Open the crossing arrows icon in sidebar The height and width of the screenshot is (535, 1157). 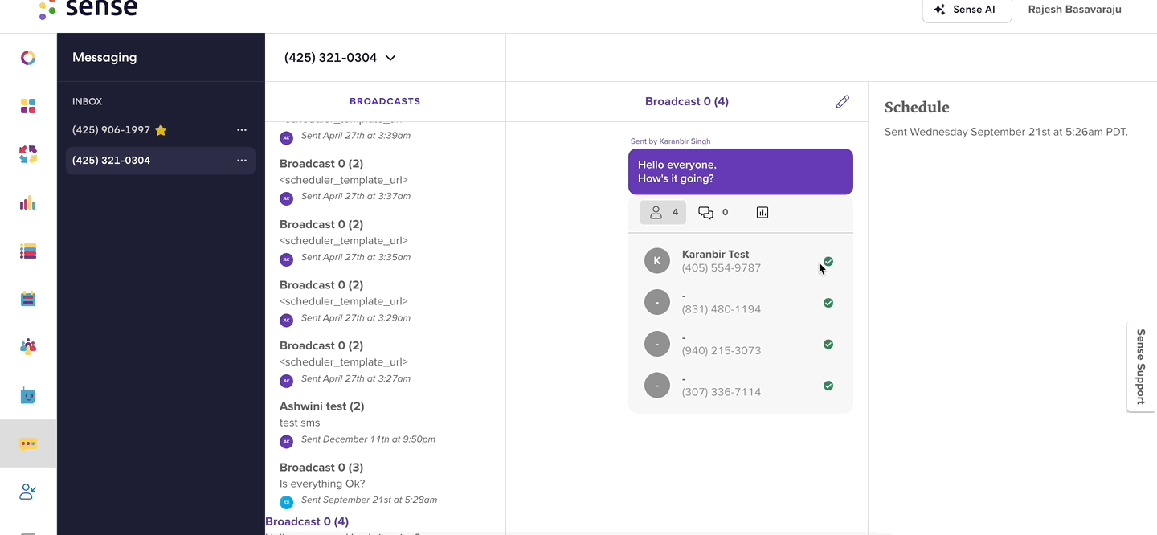coord(28,154)
